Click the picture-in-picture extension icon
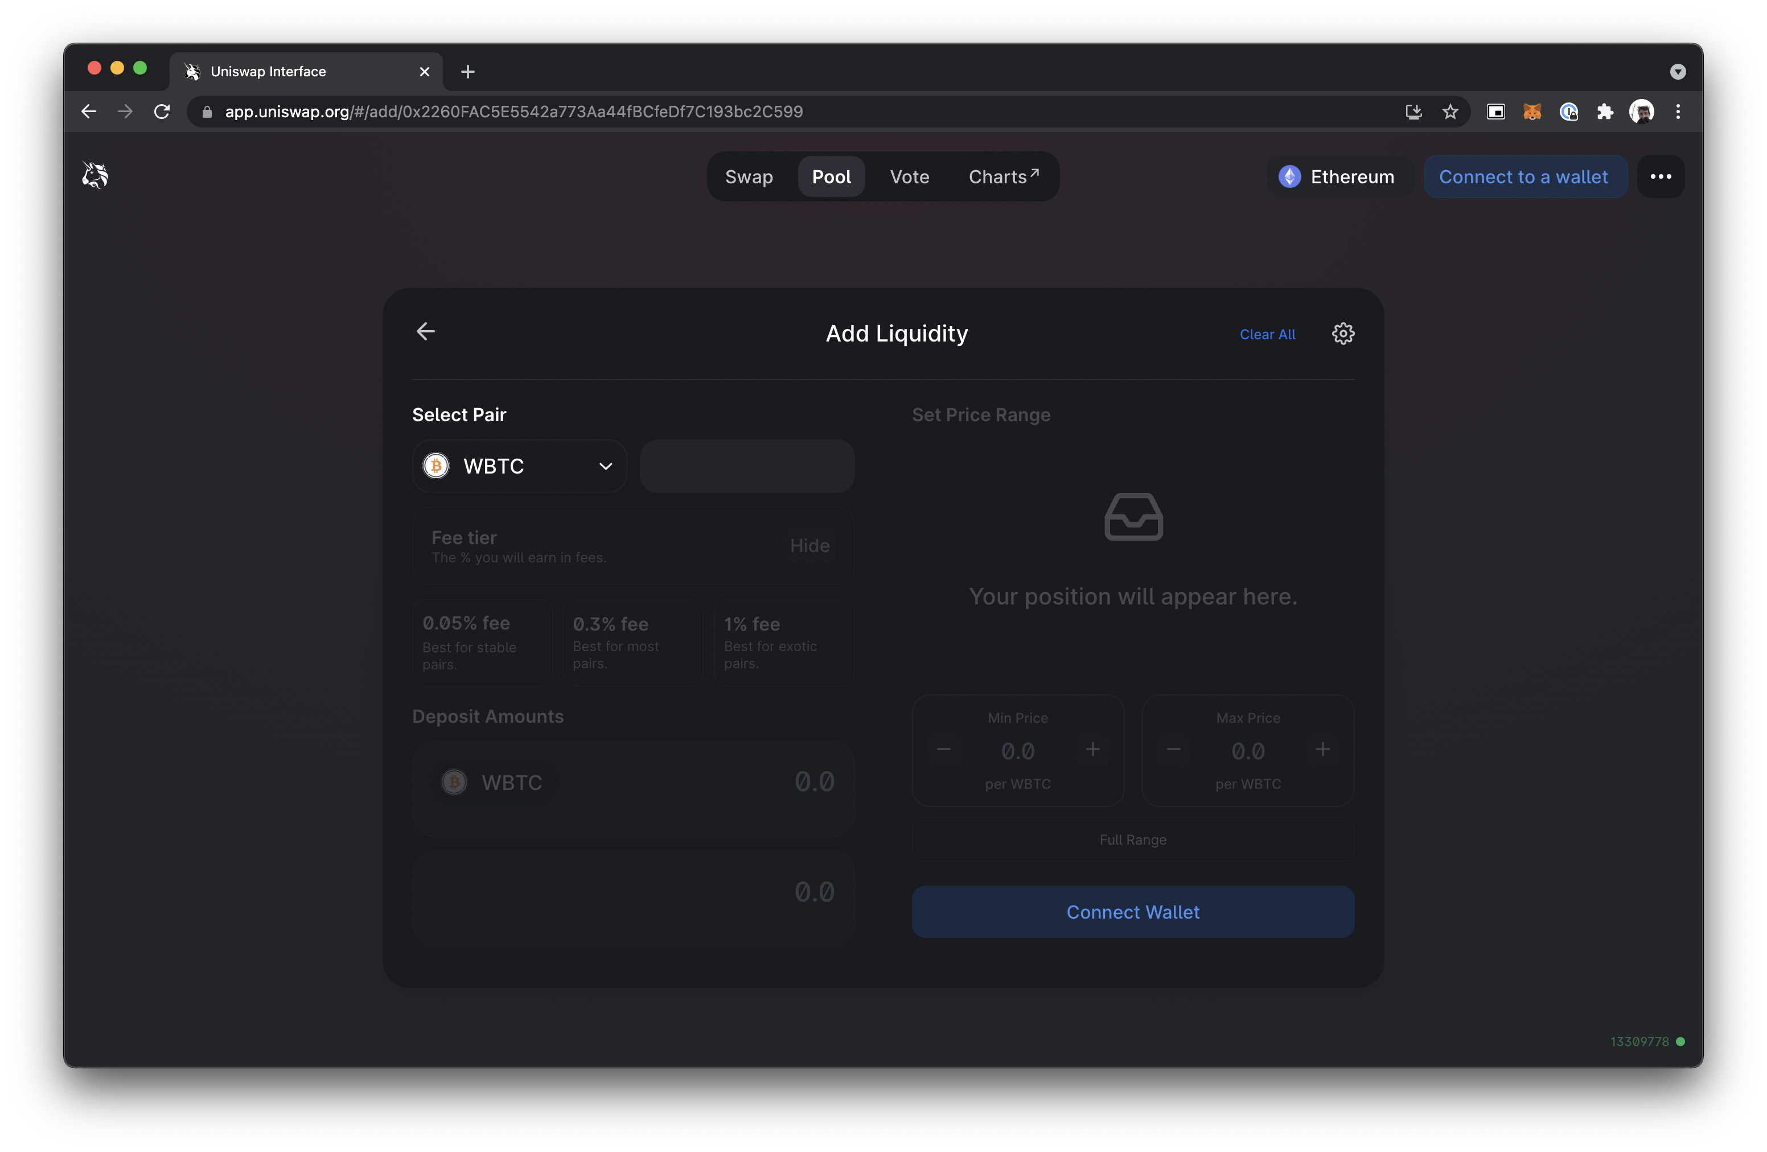The width and height of the screenshot is (1767, 1152). tap(1495, 112)
